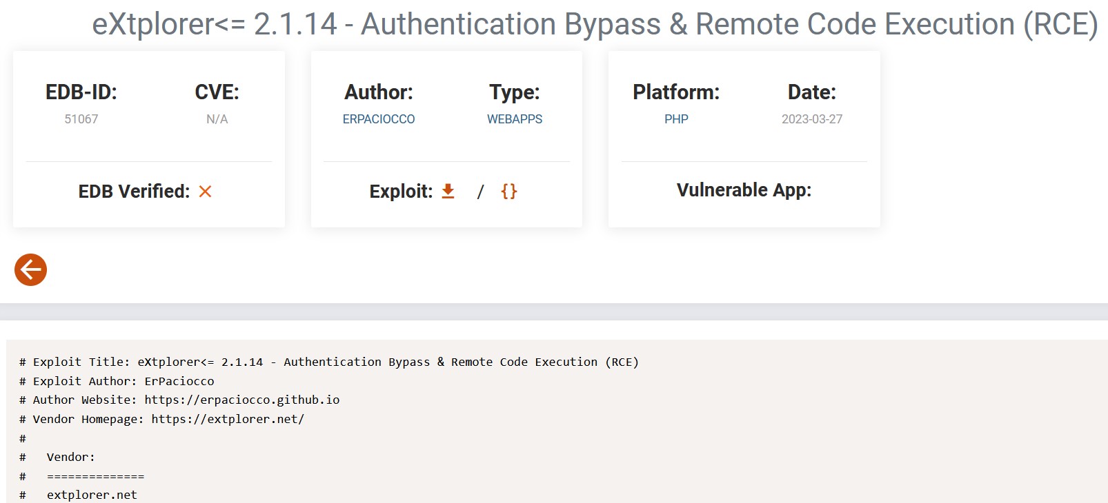Click the CVE value N/A
This screenshot has width=1108, height=503.
217,119
